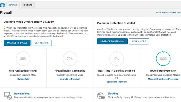Click the Blocking globe firewall icon
This screenshot has width=181, height=102.
click(x=101, y=96)
